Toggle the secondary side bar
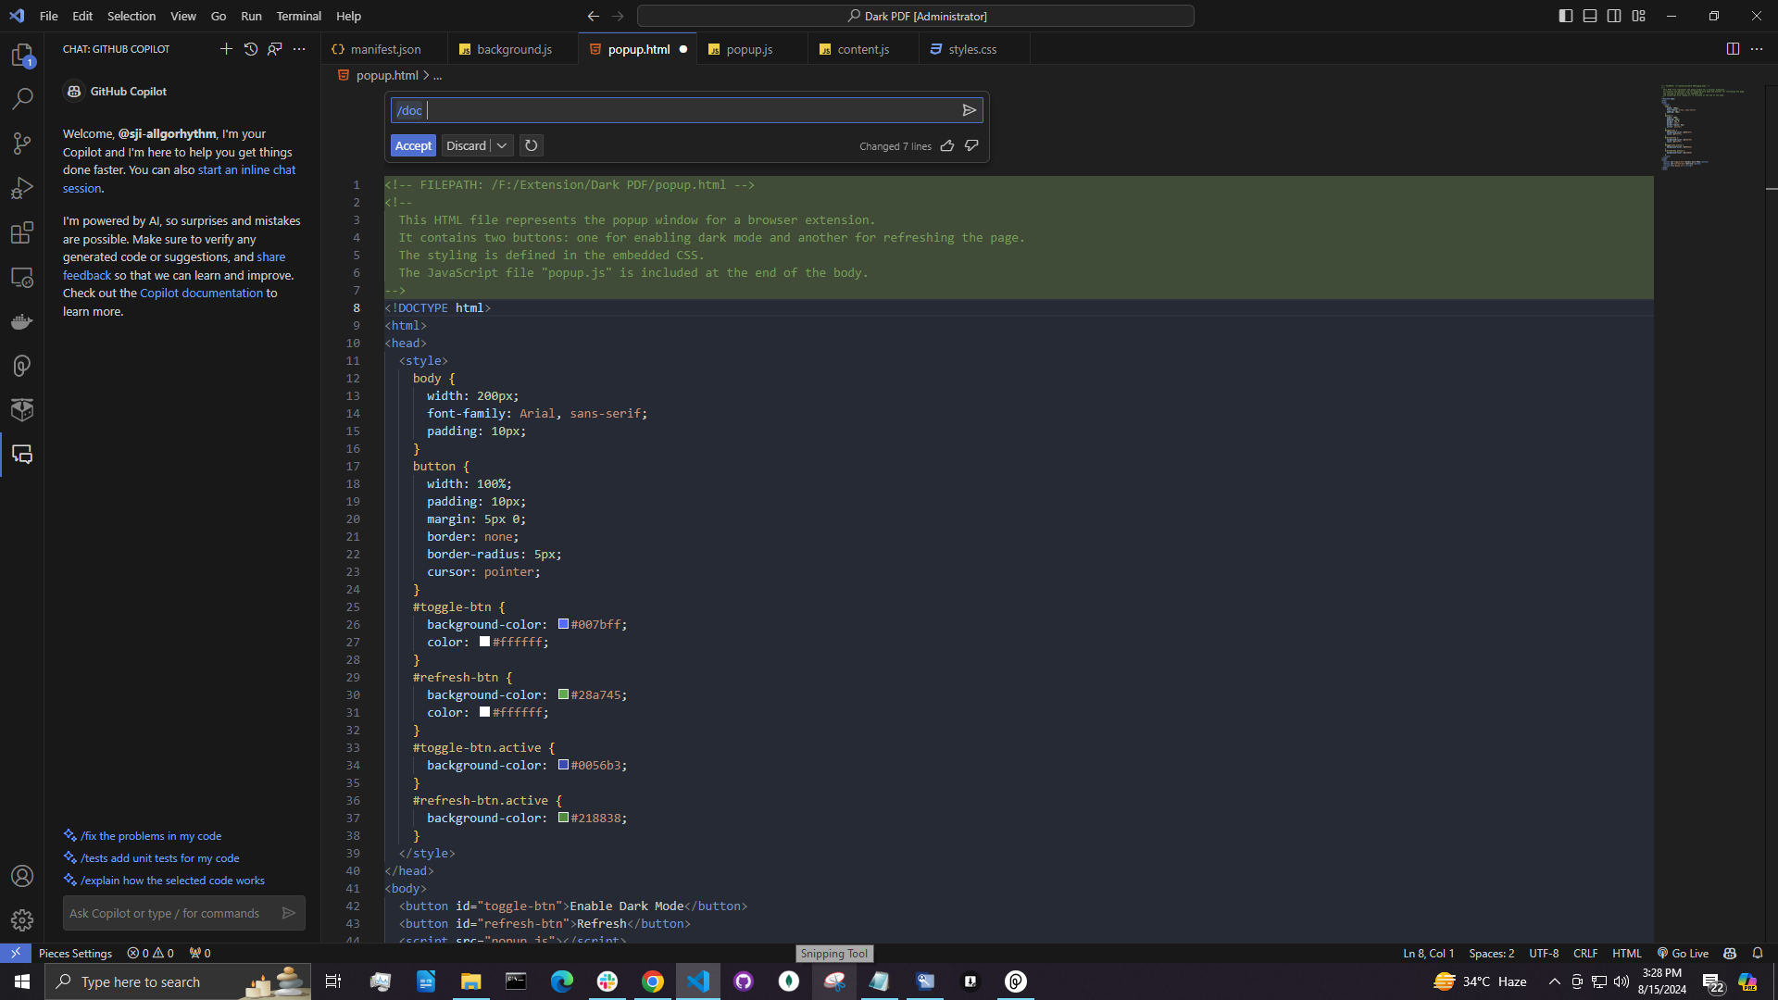 coord(1614,16)
